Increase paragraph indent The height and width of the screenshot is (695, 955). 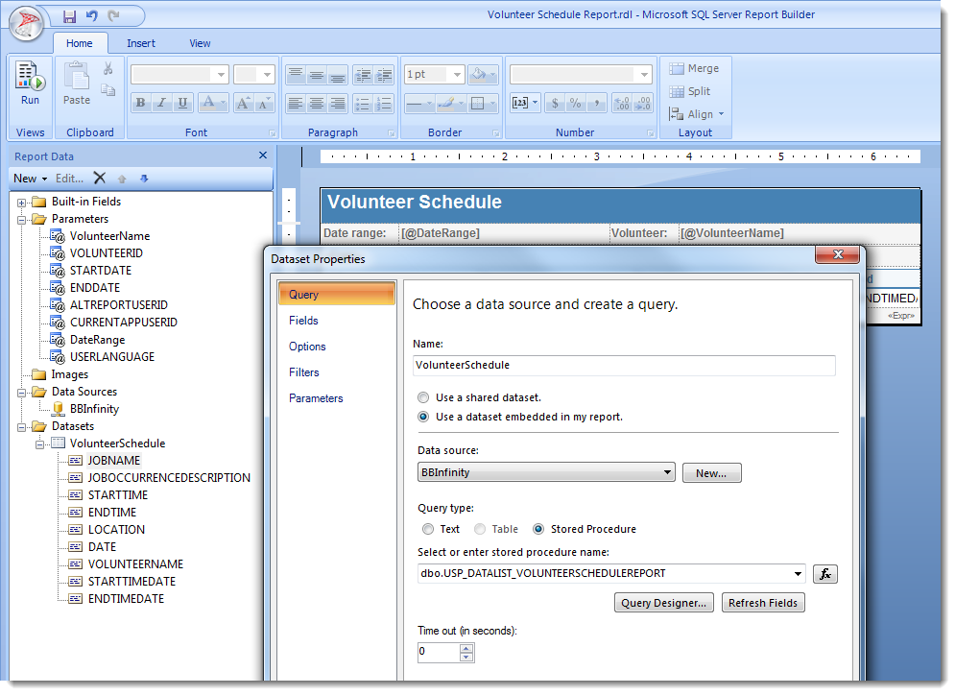point(384,75)
